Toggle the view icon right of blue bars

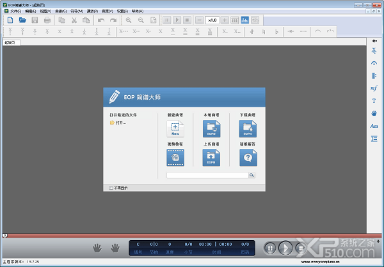pyautogui.click(x=255, y=20)
